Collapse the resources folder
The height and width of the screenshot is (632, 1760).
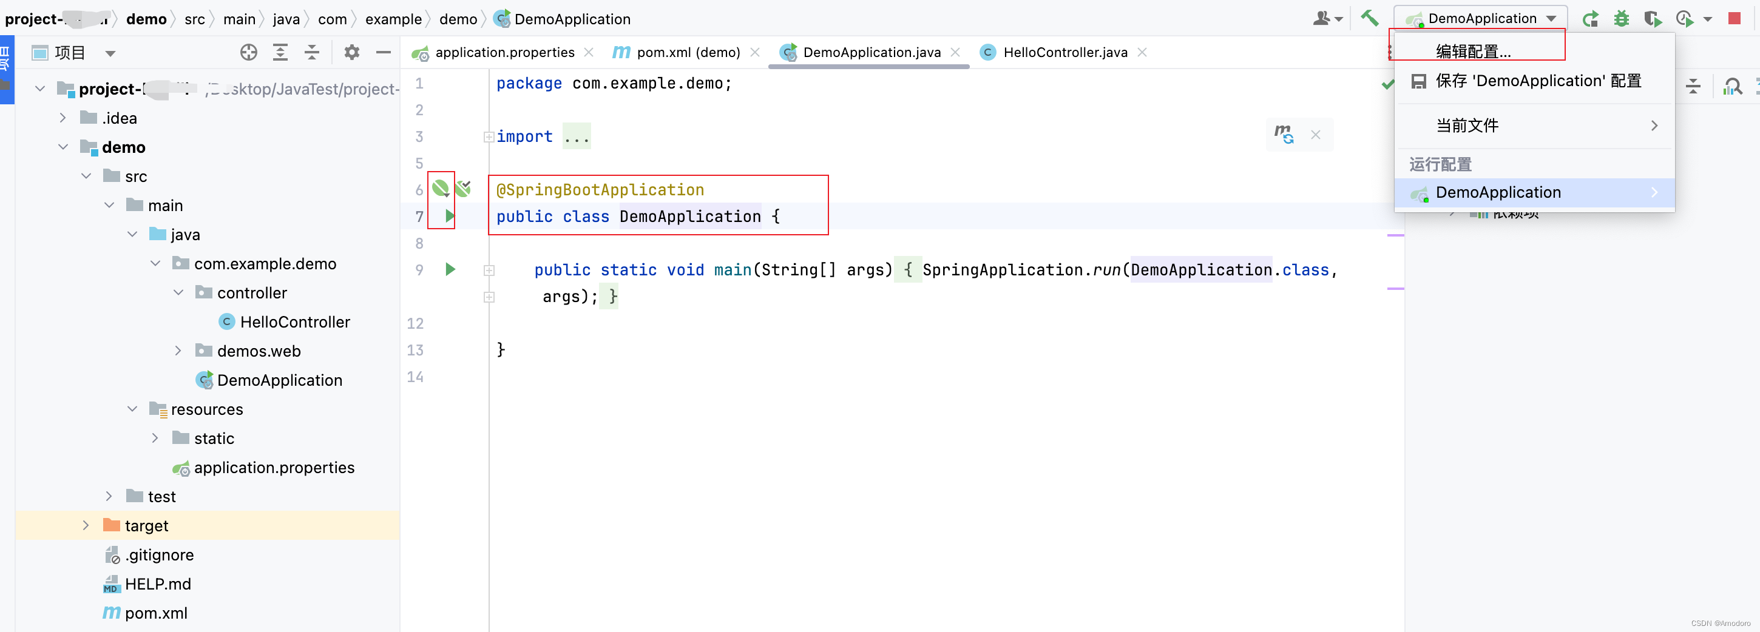132,409
